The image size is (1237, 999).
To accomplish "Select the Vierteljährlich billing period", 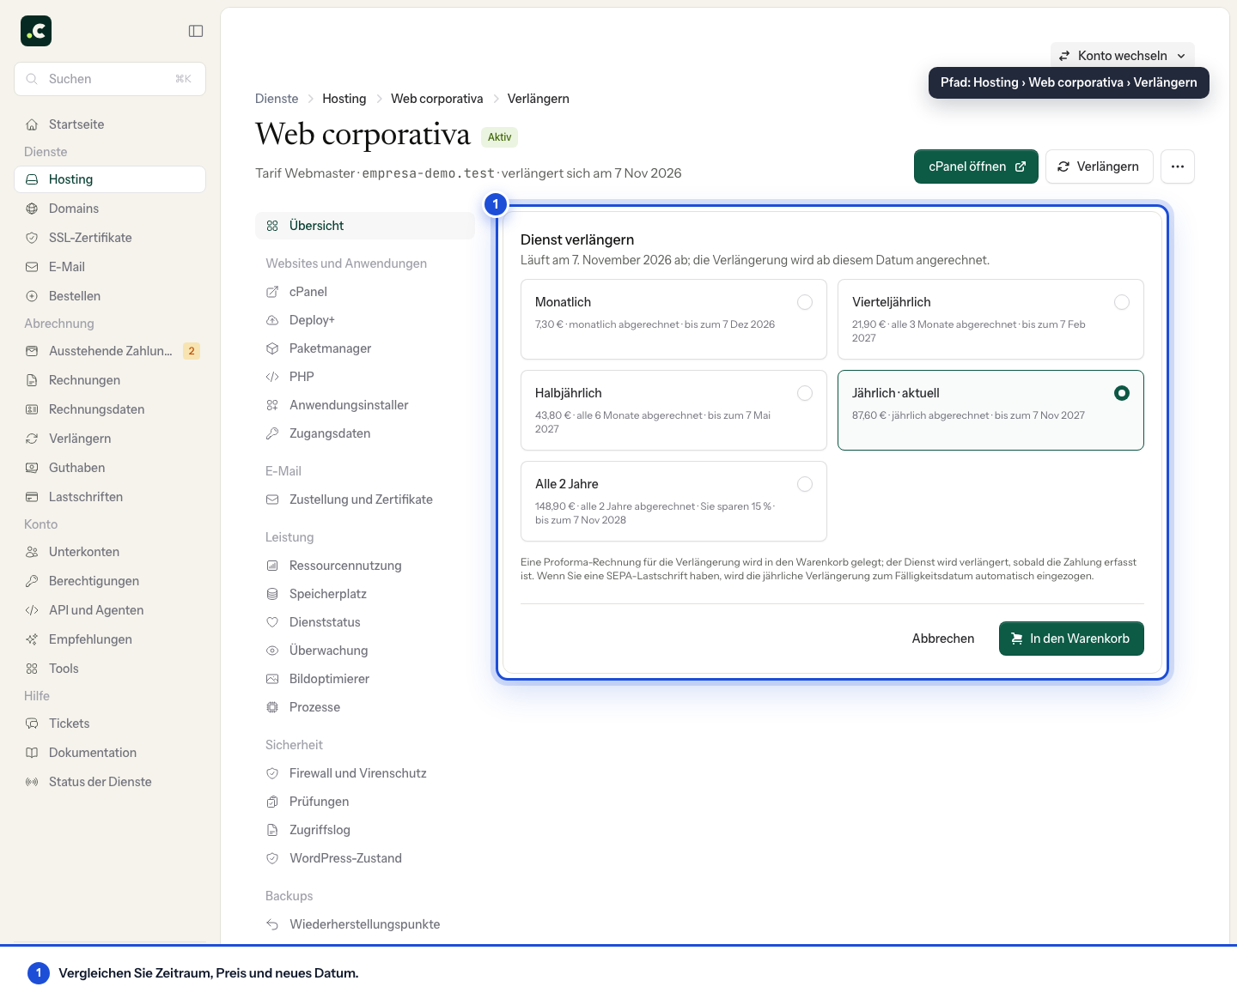I will point(990,319).
